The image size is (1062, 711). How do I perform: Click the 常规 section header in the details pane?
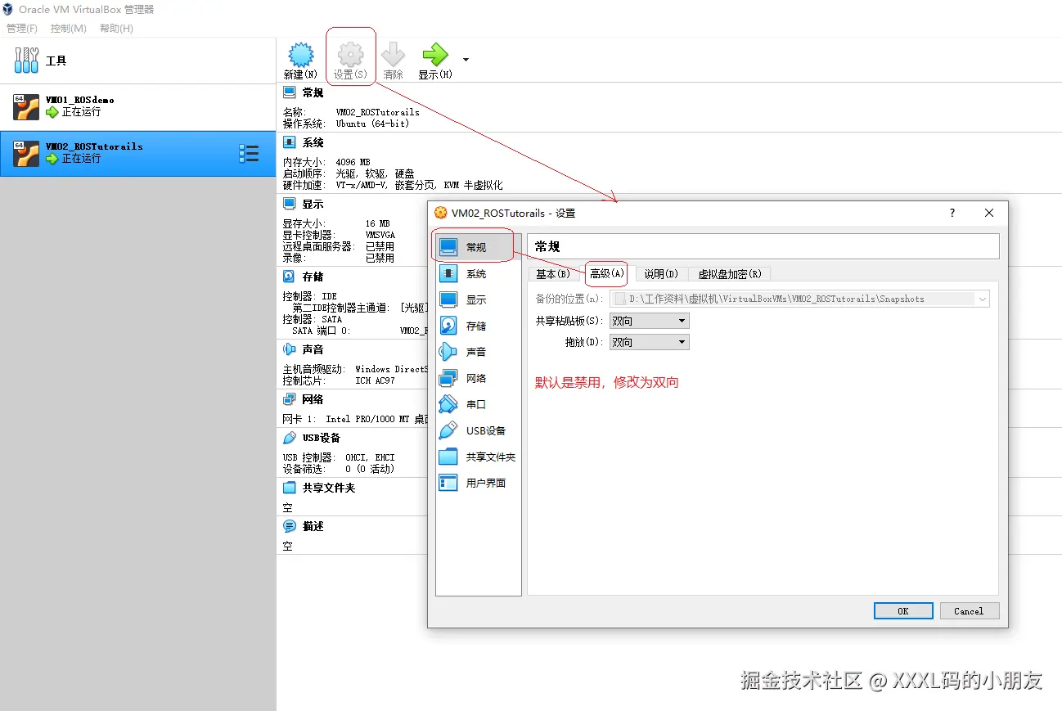(313, 93)
